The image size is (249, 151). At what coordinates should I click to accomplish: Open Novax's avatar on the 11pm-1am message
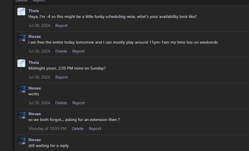tap(21, 38)
